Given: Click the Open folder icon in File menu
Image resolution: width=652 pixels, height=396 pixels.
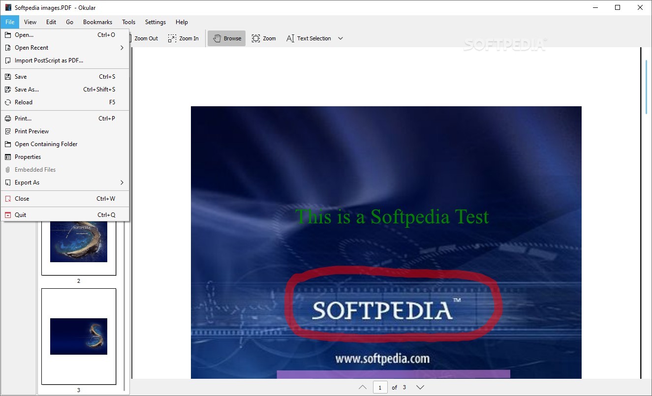Looking at the screenshot, I should point(7,35).
